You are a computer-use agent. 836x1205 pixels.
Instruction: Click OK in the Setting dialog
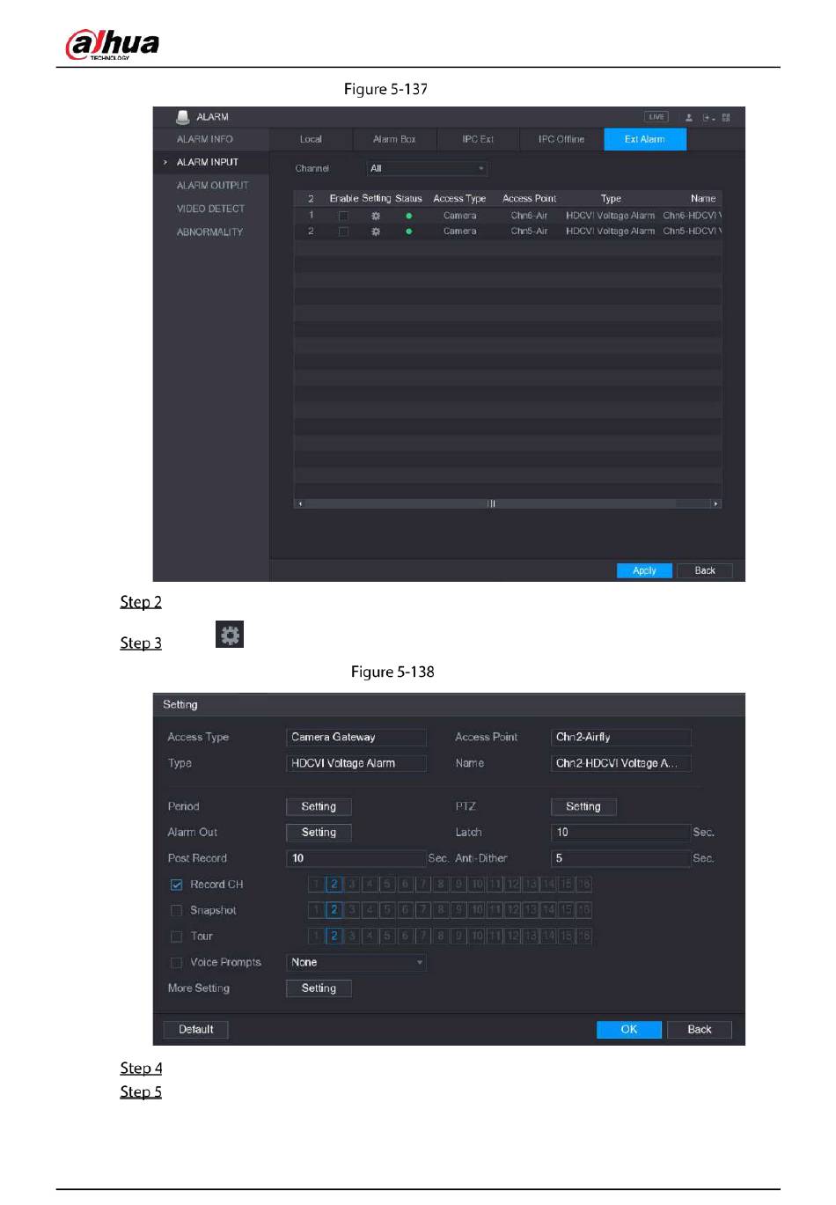(629, 1030)
